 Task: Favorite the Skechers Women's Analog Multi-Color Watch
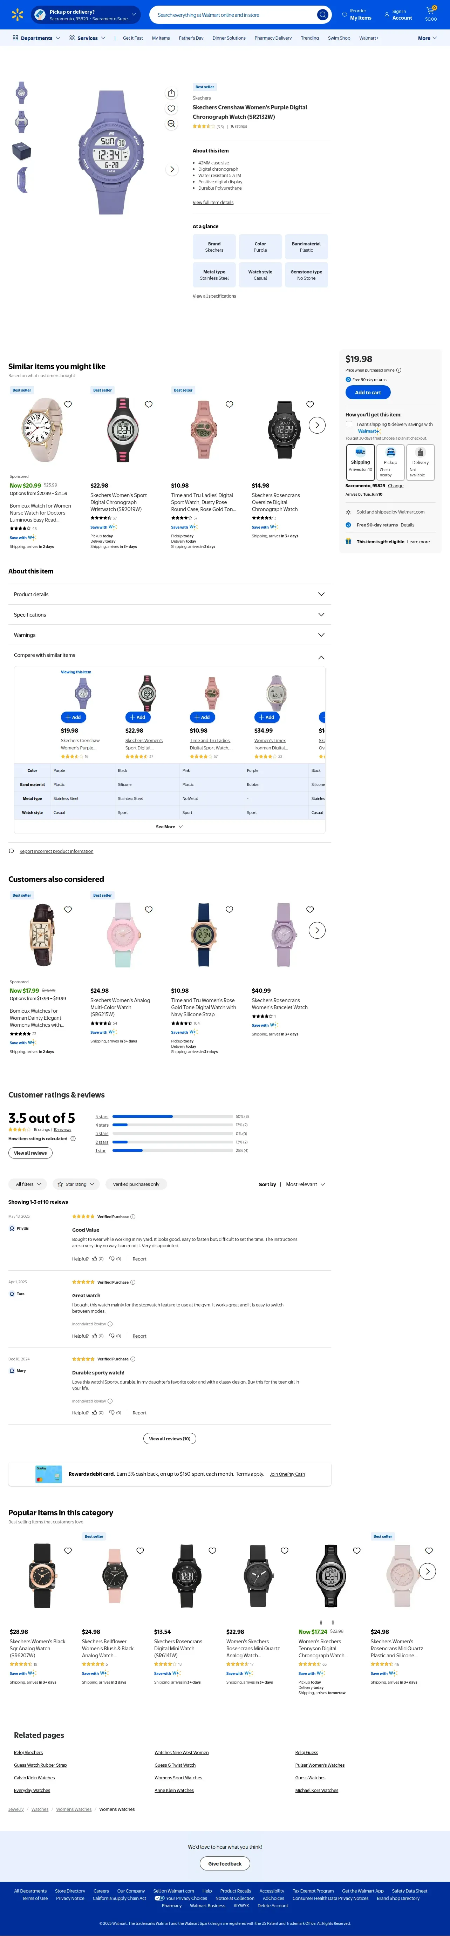149,909
